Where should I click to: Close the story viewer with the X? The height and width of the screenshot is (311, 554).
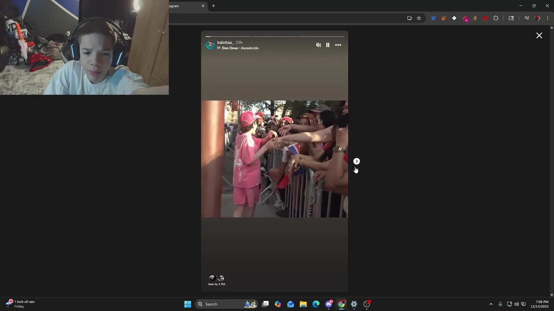[x=539, y=35]
